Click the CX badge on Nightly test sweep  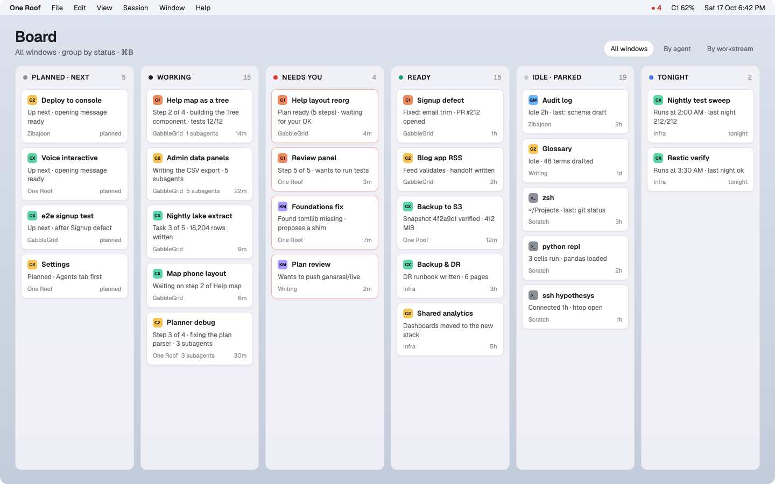click(x=658, y=100)
